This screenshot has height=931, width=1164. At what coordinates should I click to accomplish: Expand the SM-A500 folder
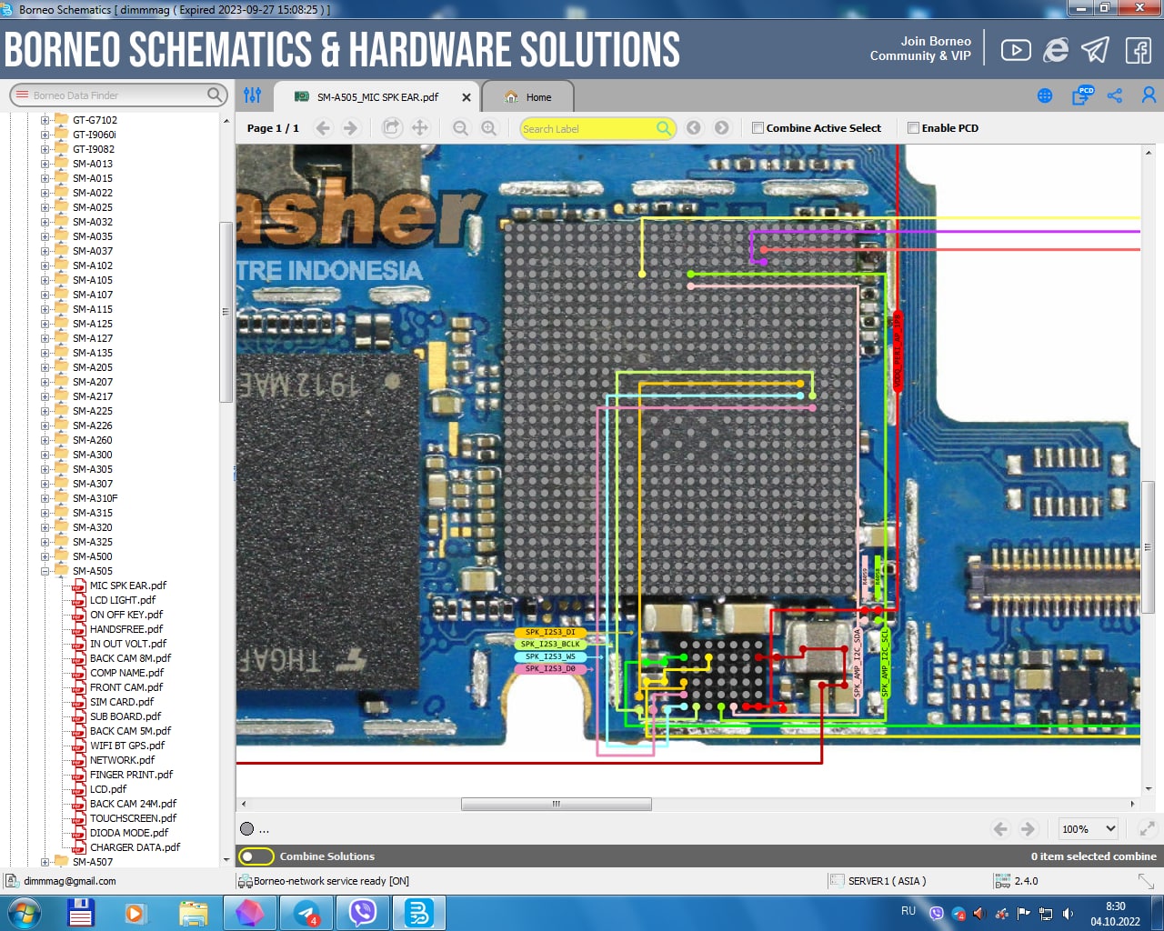[45, 556]
